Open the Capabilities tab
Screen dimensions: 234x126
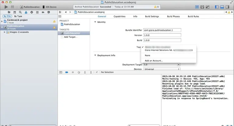pyautogui.click(x=119, y=16)
